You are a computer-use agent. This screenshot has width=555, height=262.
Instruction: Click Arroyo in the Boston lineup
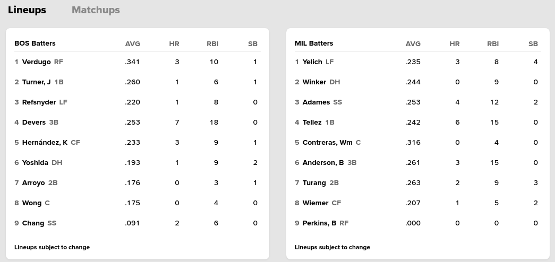pyautogui.click(x=33, y=183)
